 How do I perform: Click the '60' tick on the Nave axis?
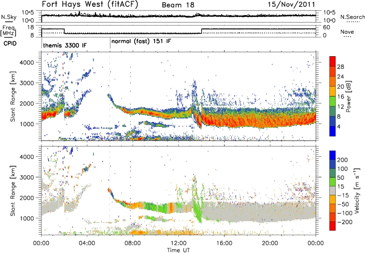pyautogui.click(x=327, y=27)
